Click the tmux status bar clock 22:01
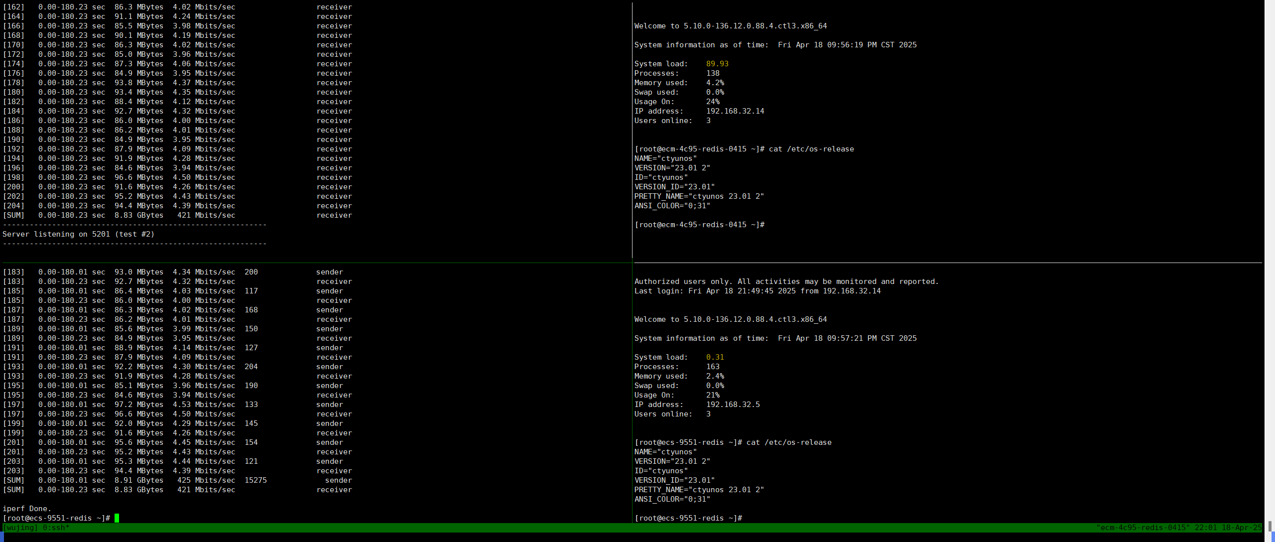 1205,528
